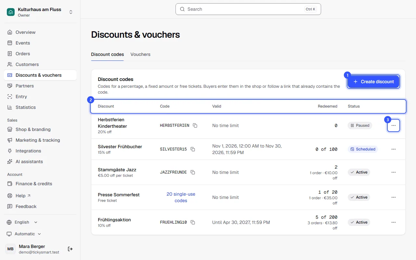Select the Silvester Frühbucher discount name

click(x=120, y=147)
